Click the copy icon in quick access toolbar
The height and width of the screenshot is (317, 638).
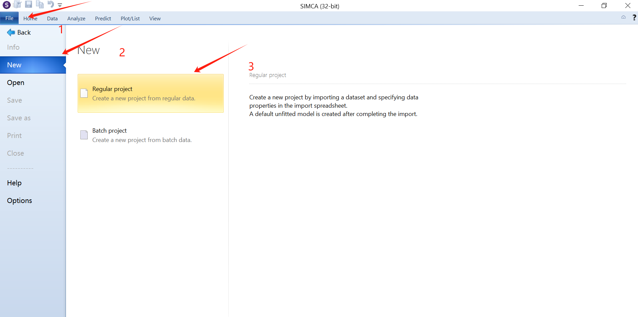tap(40, 5)
